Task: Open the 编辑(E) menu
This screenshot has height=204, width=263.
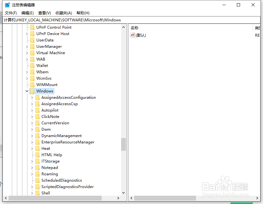Action: tap(27, 13)
